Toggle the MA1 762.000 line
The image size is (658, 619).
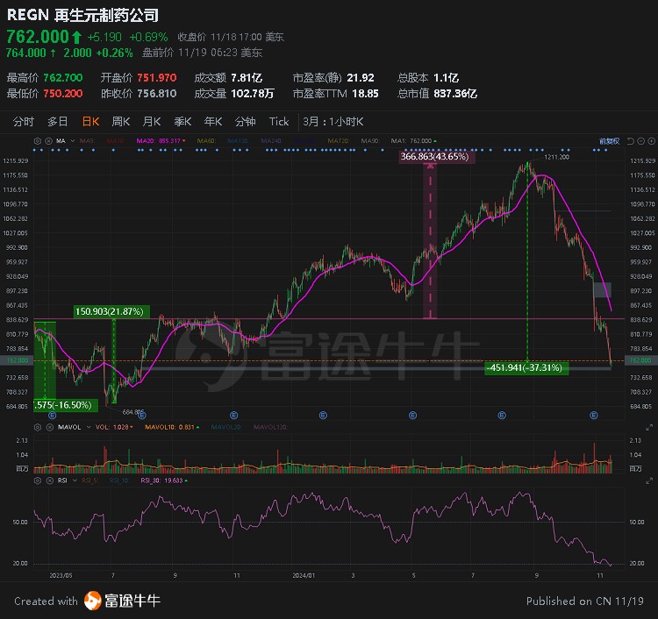coord(413,141)
